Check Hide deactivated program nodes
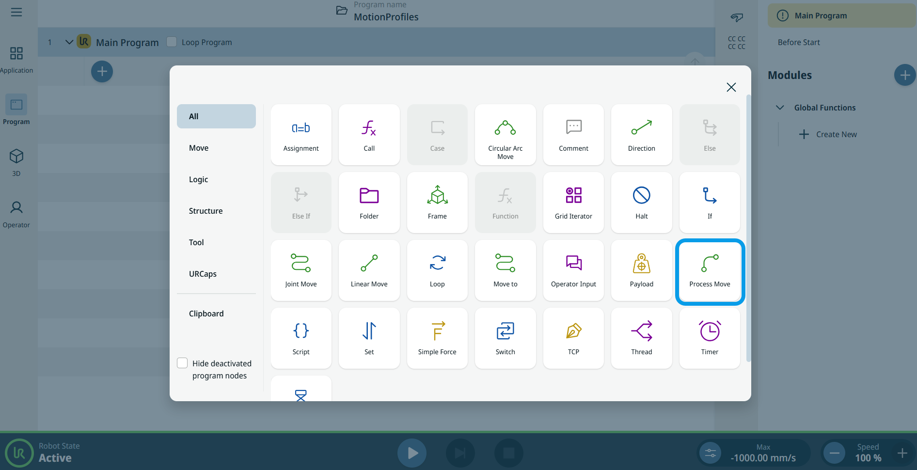The height and width of the screenshot is (470, 917). point(183,363)
